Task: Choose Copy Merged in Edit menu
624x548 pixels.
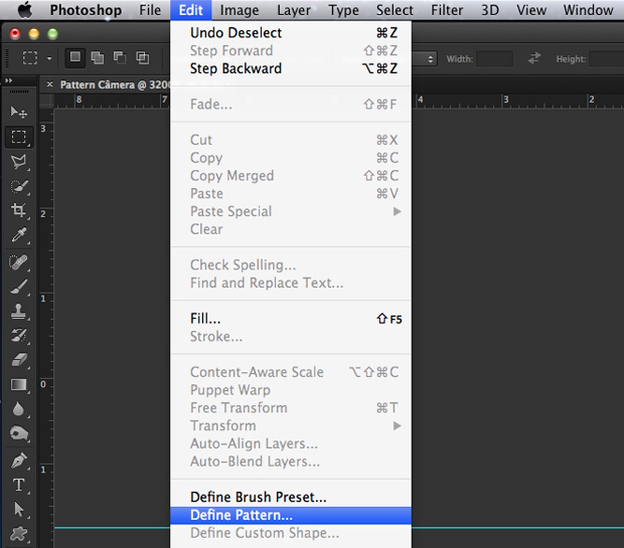Action: (291, 175)
